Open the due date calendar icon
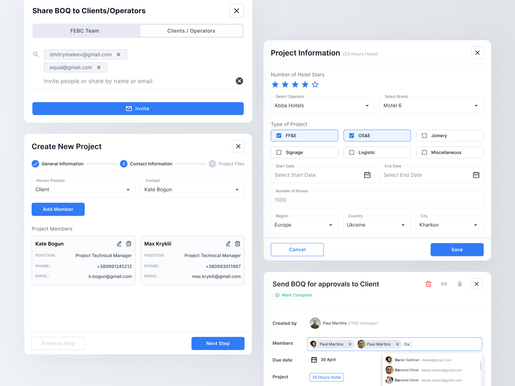The height and width of the screenshot is (386, 515). click(314, 360)
